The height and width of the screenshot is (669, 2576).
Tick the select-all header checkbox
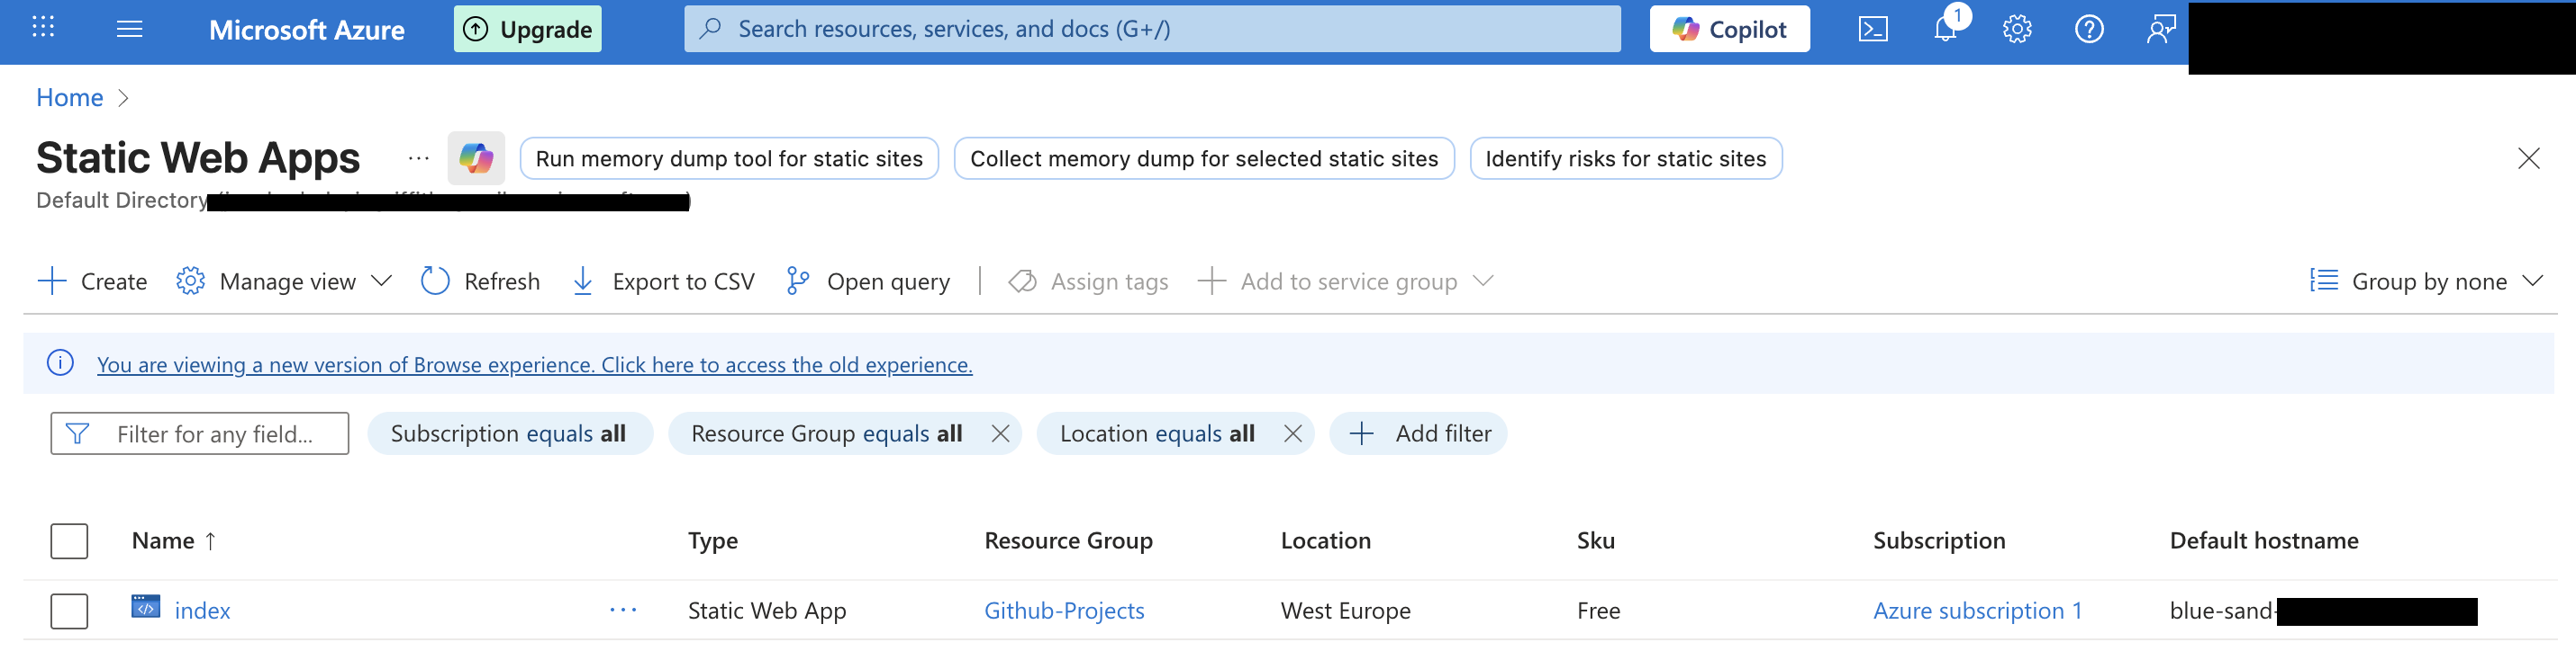tap(70, 541)
